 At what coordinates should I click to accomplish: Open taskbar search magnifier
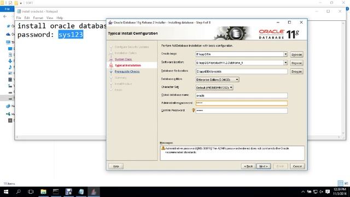pyautogui.click(x=19, y=192)
